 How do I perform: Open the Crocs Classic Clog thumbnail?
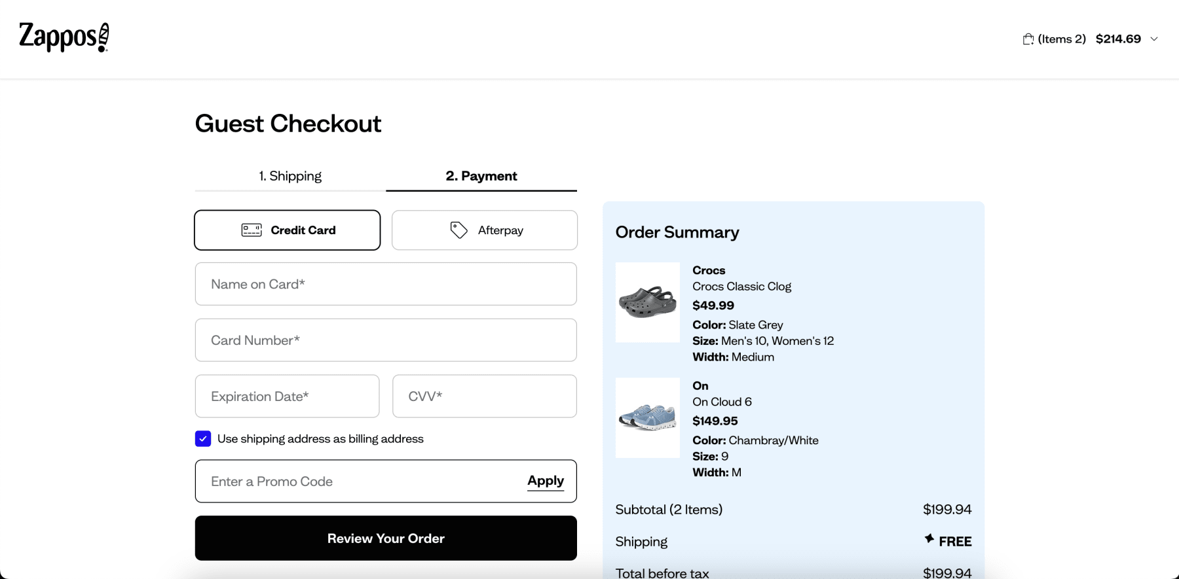pos(648,302)
